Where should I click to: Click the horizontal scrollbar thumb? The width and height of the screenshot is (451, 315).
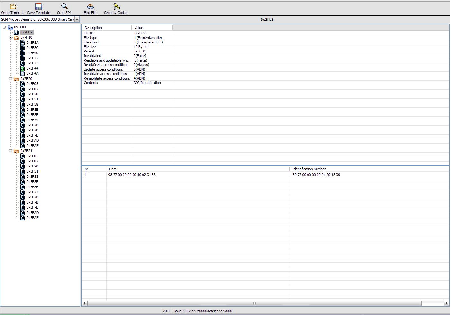254,303
